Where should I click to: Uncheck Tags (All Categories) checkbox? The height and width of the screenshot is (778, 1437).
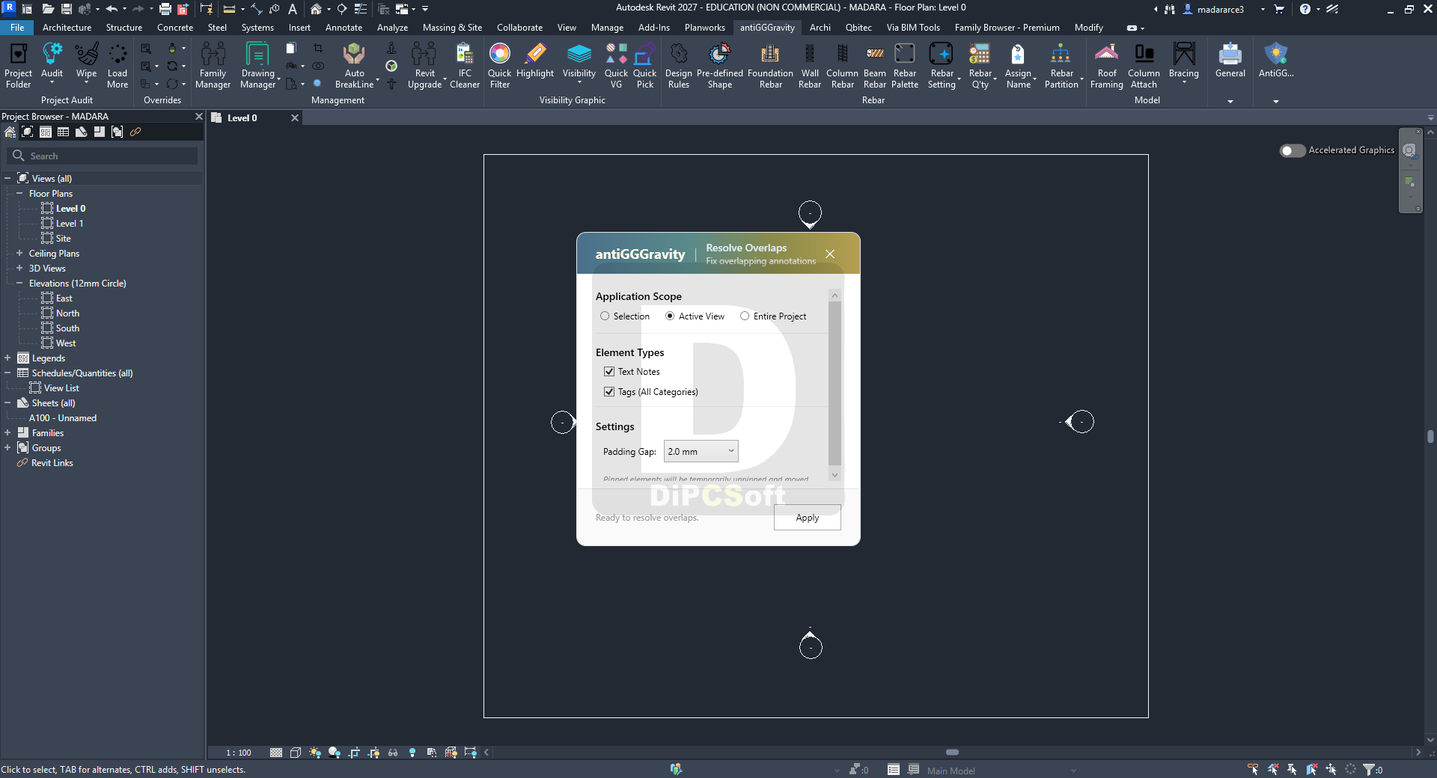pyautogui.click(x=609, y=392)
